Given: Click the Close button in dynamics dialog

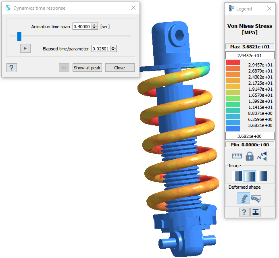Looking at the screenshot, I should click(119, 68).
